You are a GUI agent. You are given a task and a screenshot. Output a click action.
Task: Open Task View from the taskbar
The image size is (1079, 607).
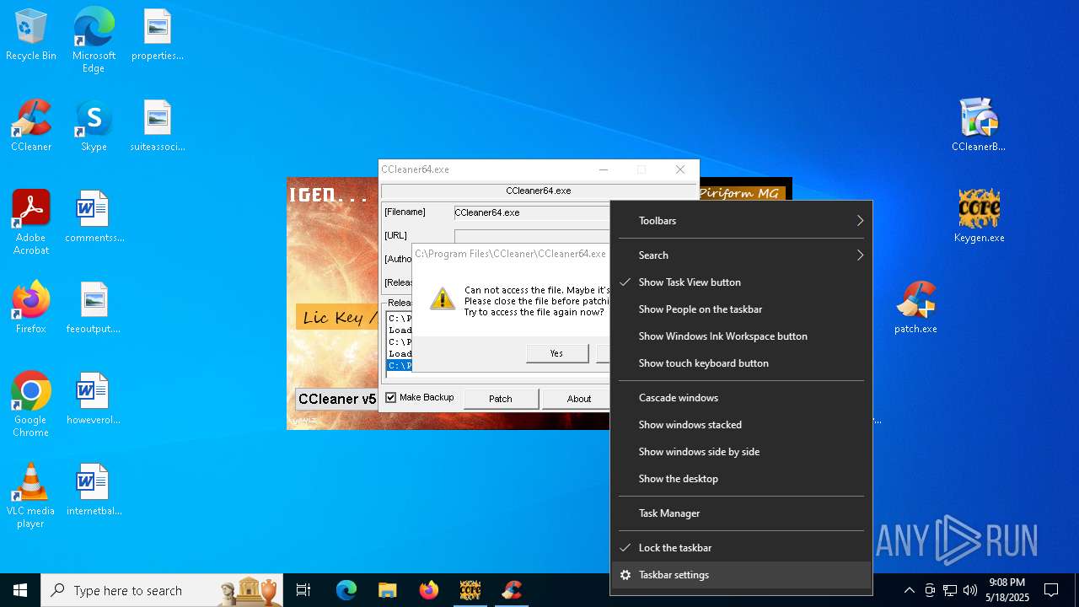[x=303, y=590]
